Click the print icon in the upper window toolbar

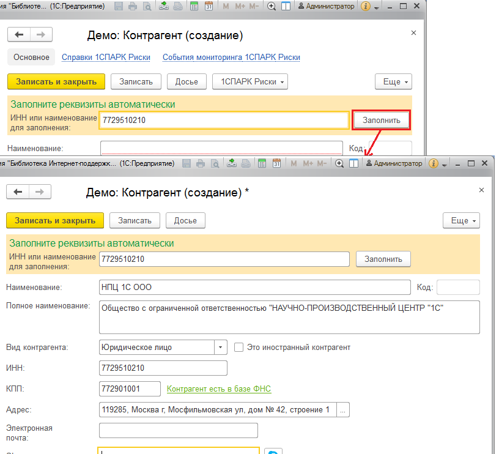coord(132,6)
